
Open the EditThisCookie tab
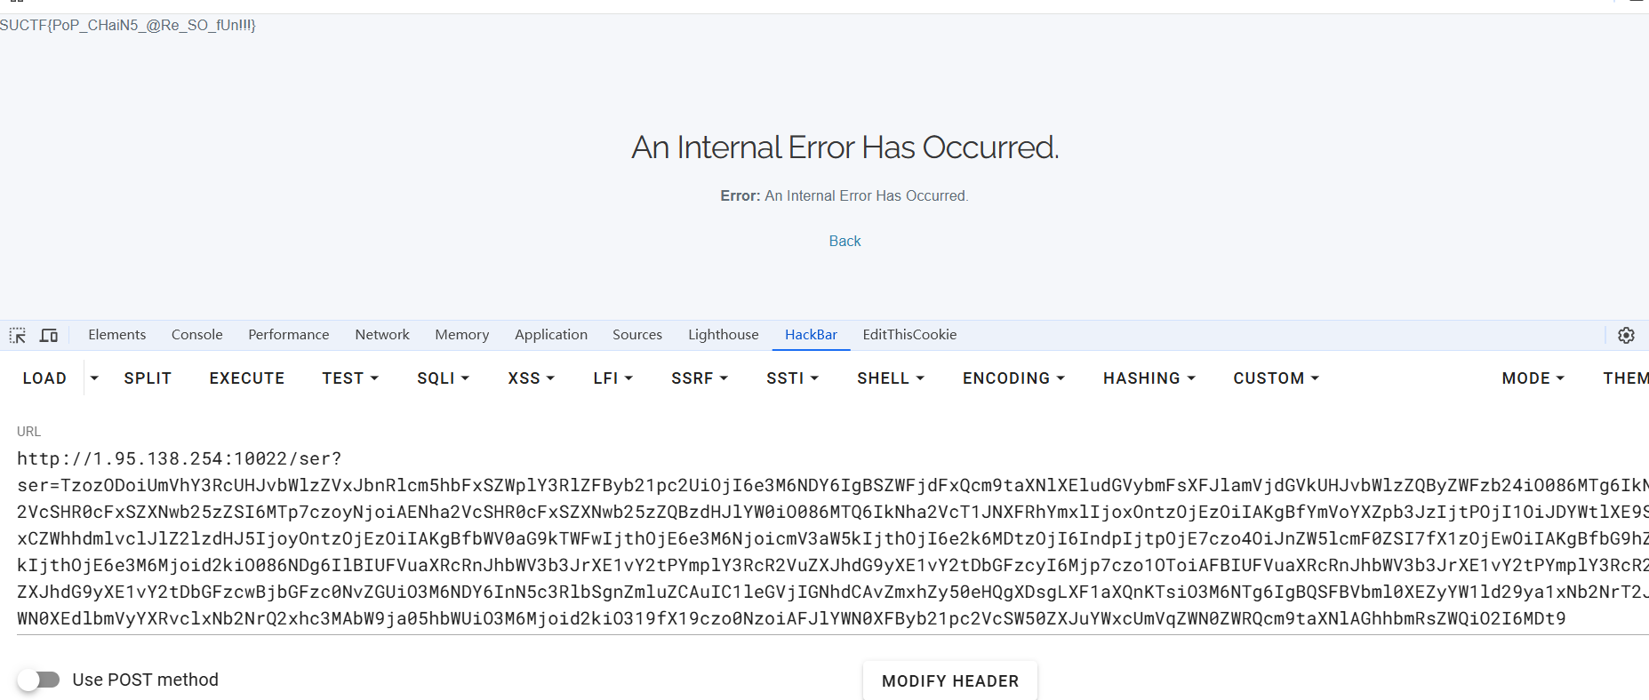[909, 335]
